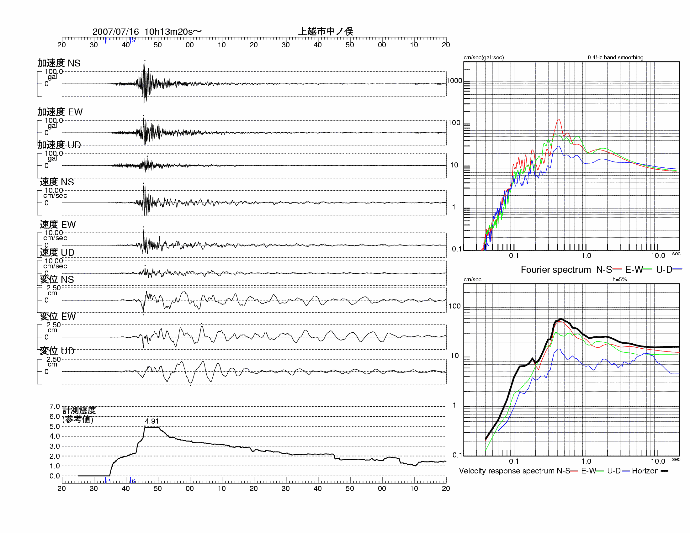
Task: Click black Horizon line in velocity response legend
Action: (664, 471)
